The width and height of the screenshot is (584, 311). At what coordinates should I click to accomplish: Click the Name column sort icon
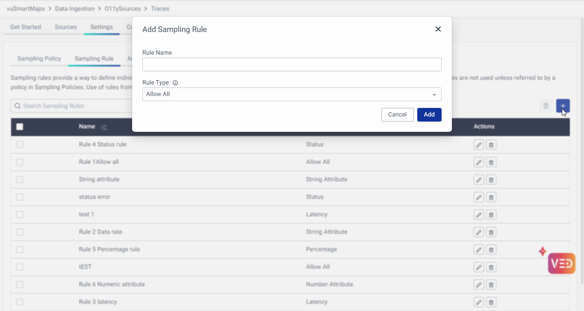pyautogui.click(x=104, y=127)
